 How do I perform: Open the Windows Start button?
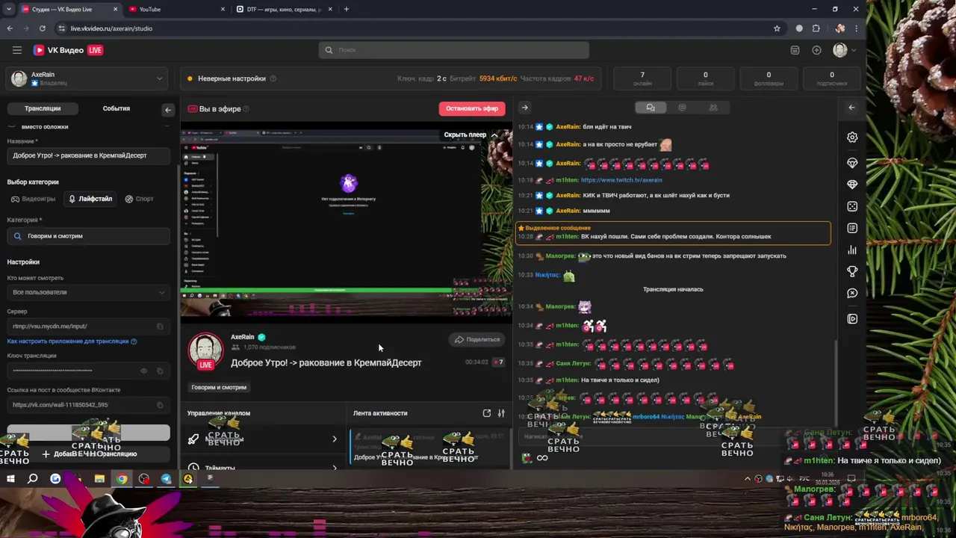point(10,479)
